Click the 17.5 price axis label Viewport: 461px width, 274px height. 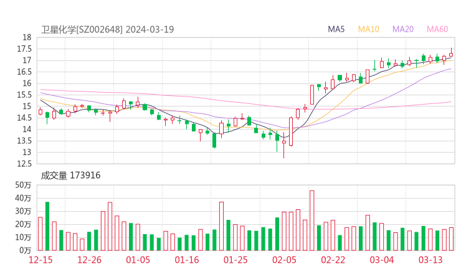click(24, 49)
